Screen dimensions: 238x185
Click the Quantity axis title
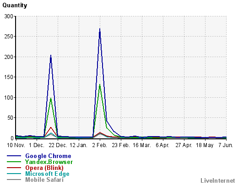tap(15, 5)
